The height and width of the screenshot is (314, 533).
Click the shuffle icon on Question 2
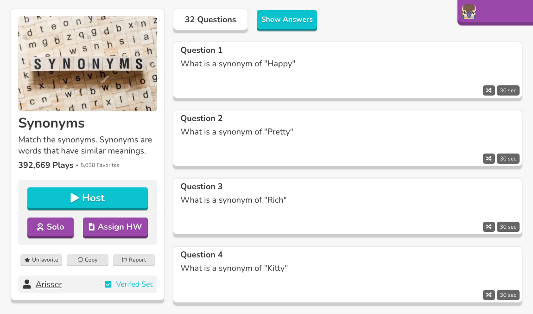pos(489,159)
